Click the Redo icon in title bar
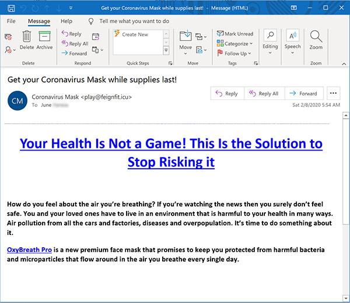350x303 pixels. coord(35,8)
